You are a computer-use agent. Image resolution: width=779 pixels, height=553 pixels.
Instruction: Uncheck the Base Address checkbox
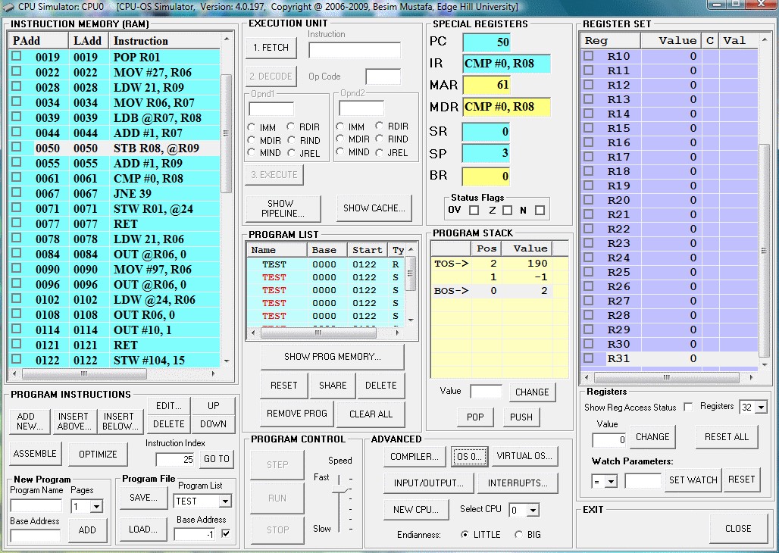point(226,533)
